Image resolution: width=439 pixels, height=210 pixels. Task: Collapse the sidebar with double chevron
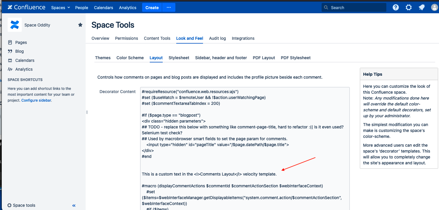point(74,206)
